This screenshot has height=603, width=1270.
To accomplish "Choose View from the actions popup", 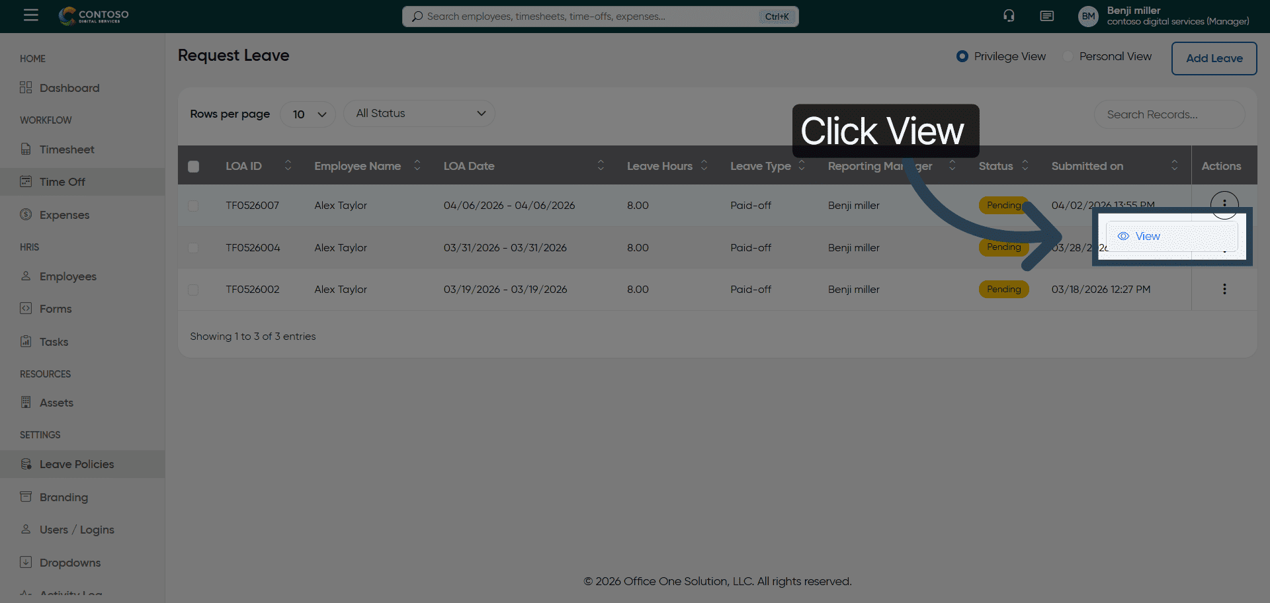I will click(x=1147, y=237).
